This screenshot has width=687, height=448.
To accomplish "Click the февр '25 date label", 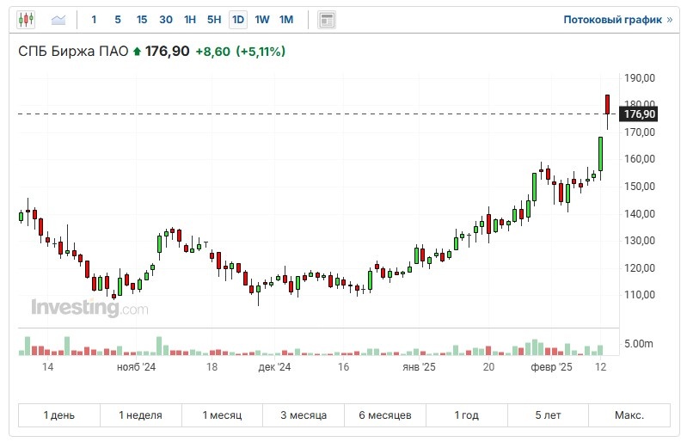I will pyautogui.click(x=551, y=367).
